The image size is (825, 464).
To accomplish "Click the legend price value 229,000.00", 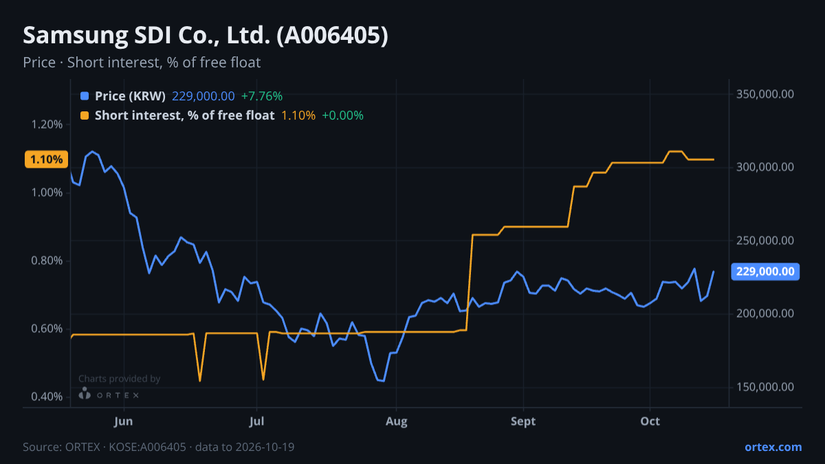I will click(203, 96).
